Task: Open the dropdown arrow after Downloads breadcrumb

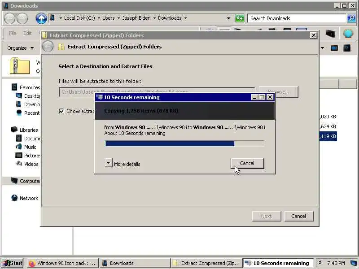Action: click(185, 18)
